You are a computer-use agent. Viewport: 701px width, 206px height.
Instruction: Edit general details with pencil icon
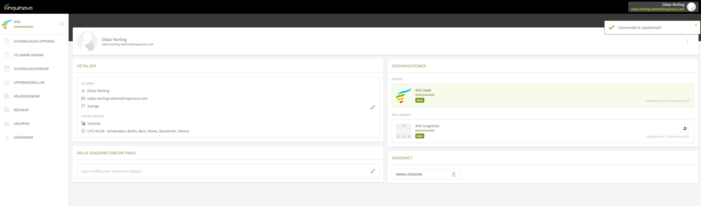point(372,107)
